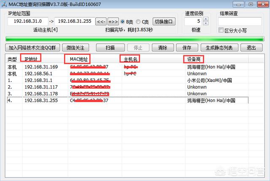Click type cell '1.' in the list
This screenshot has height=181, width=270.
[x=10, y=80]
